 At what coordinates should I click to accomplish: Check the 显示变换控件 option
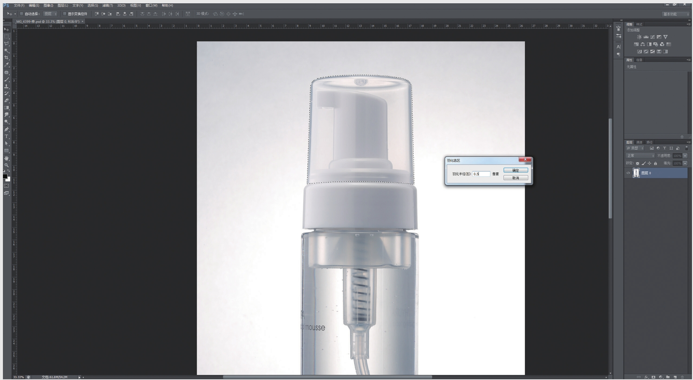pos(64,14)
